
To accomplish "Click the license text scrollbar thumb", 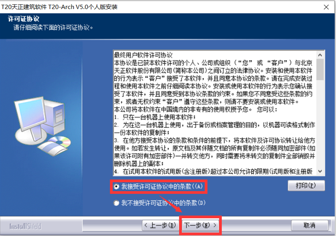I will [320, 70].
